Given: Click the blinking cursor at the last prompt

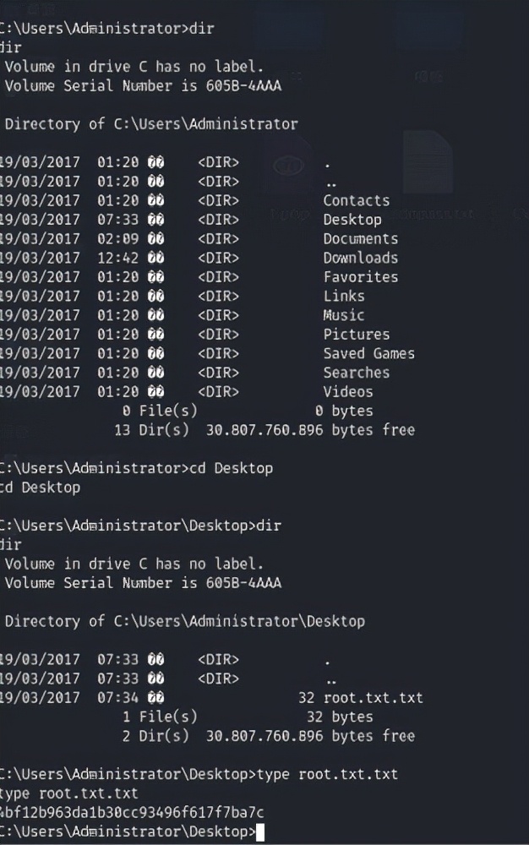Looking at the screenshot, I should pos(259,832).
